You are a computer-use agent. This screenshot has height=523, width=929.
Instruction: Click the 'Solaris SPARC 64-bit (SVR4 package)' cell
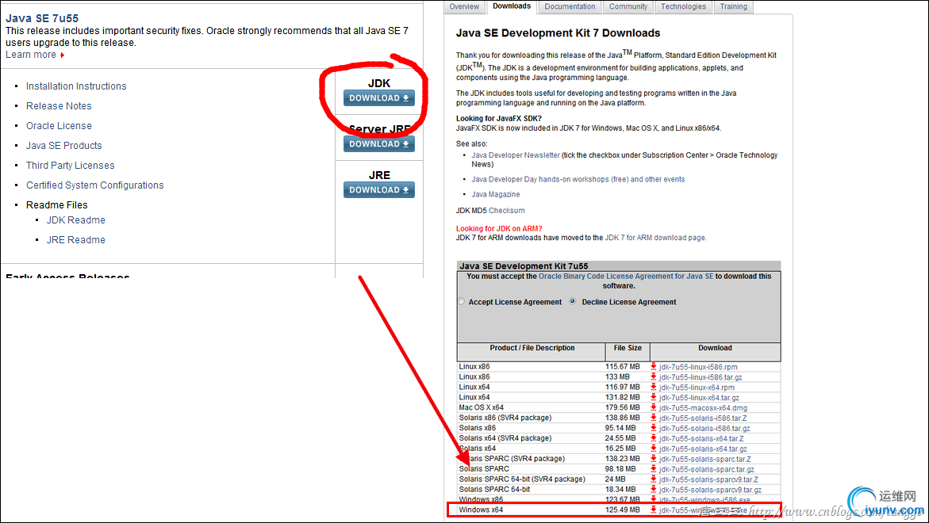522,479
